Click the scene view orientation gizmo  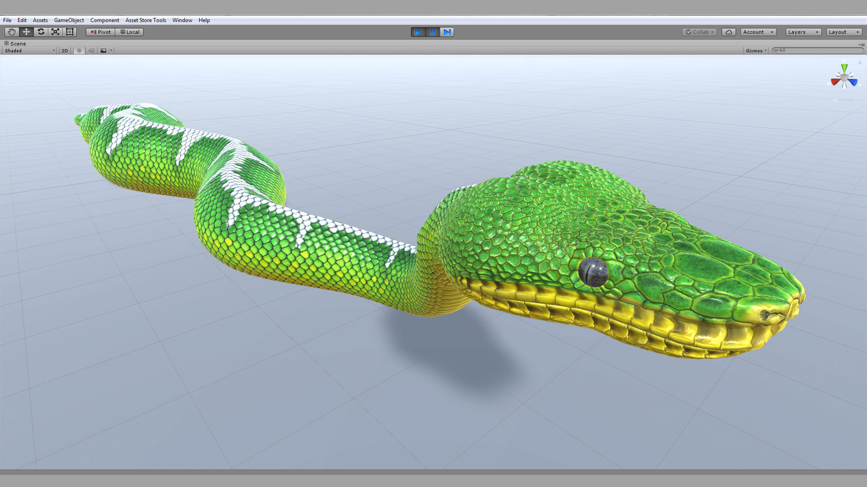(844, 76)
